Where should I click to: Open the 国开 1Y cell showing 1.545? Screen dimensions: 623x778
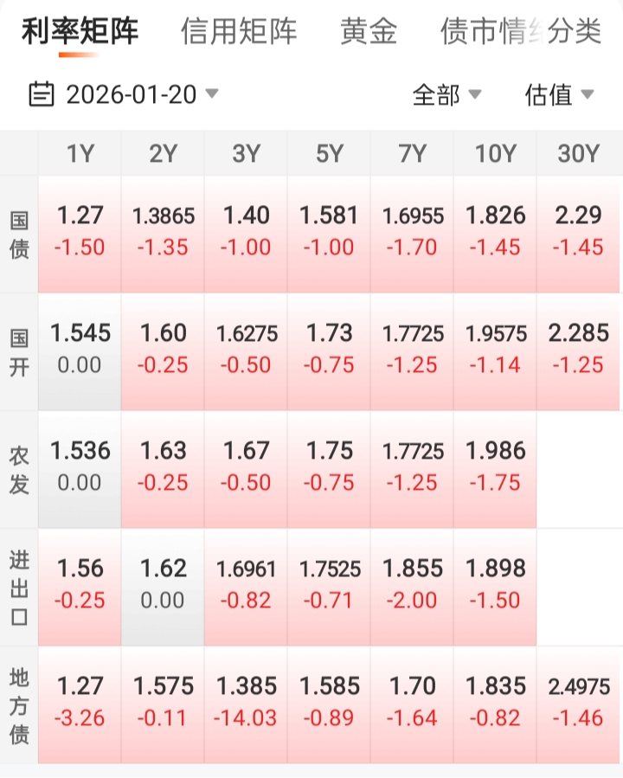click(x=80, y=350)
